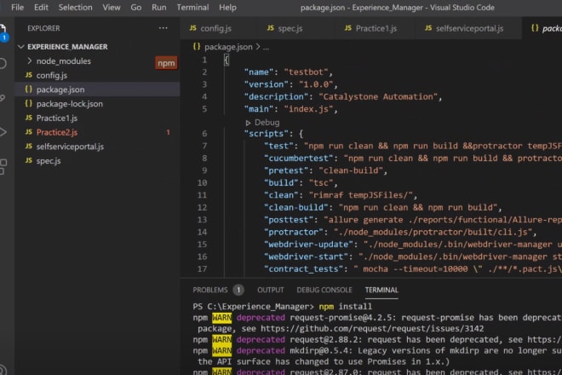Select package.json in the explorer tree

[x=97, y=89]
